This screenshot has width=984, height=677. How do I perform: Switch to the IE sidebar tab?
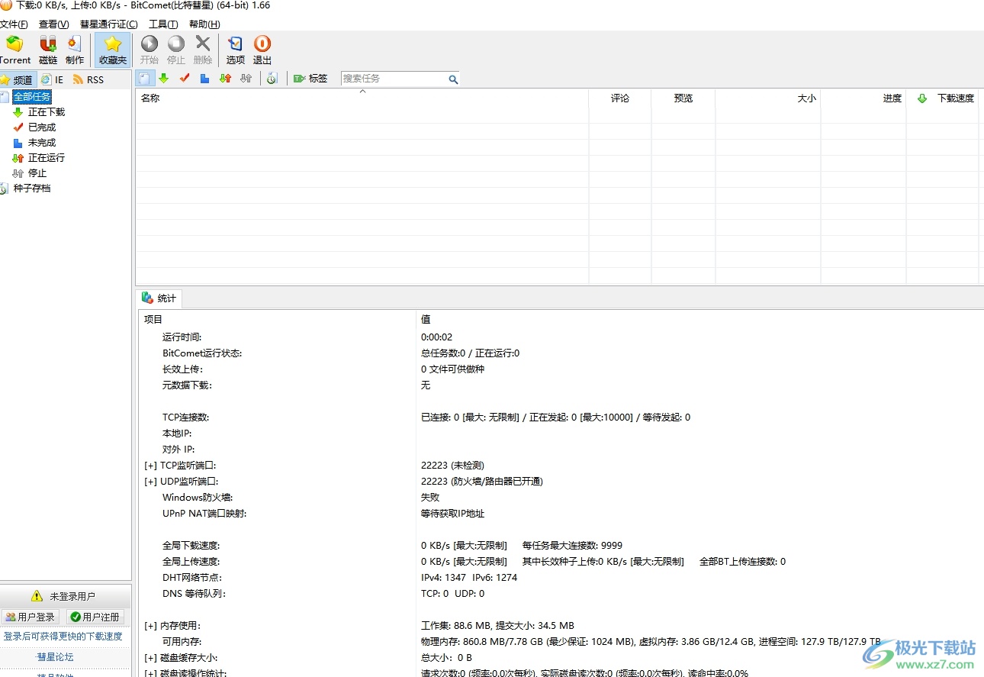pyautogui.click(x=53, y=79)
